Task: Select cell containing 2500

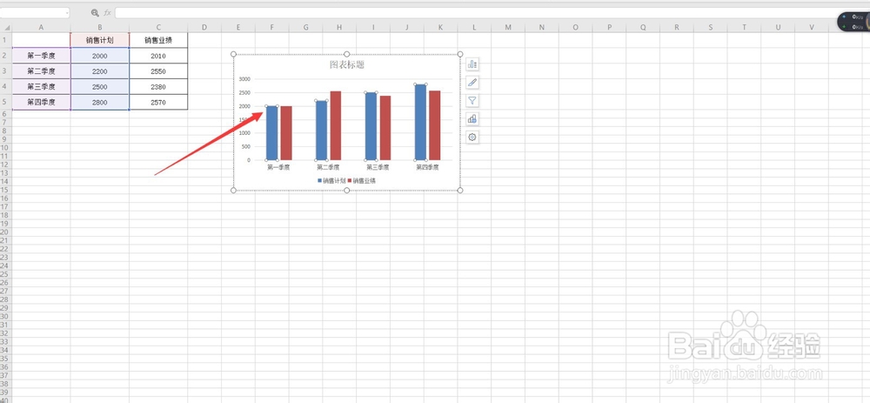Action: pos(100,86)
